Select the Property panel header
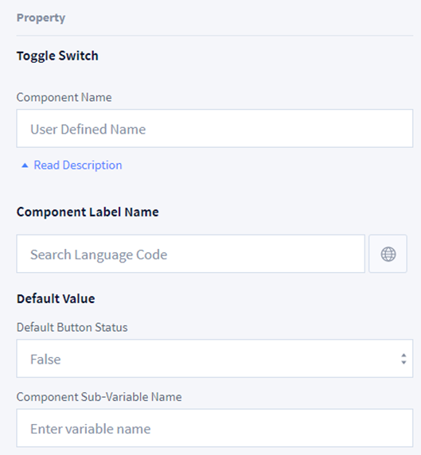Image resolution: width=421 pixels, height=455 pixels. pyautogui.click(x=41, y=18)
